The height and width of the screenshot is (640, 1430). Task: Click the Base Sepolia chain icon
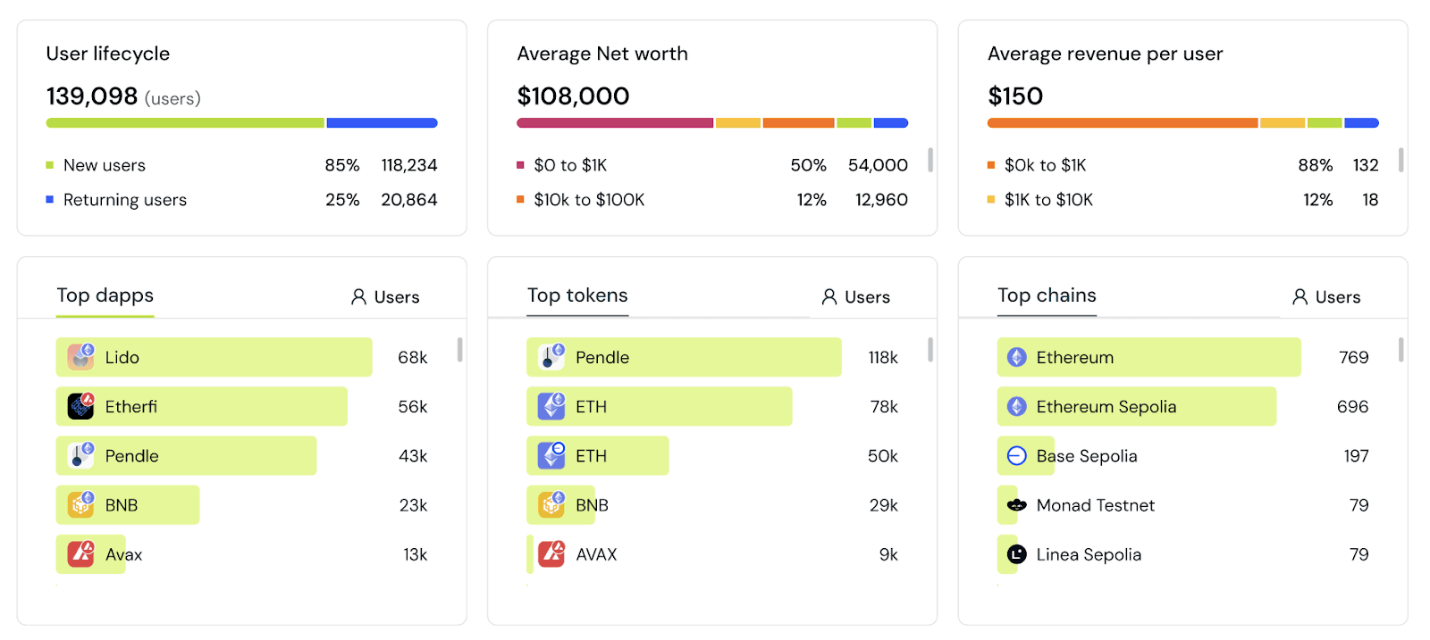pos(1017,456)
